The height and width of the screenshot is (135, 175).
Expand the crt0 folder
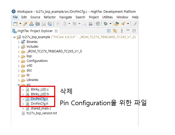click(19, 66)
